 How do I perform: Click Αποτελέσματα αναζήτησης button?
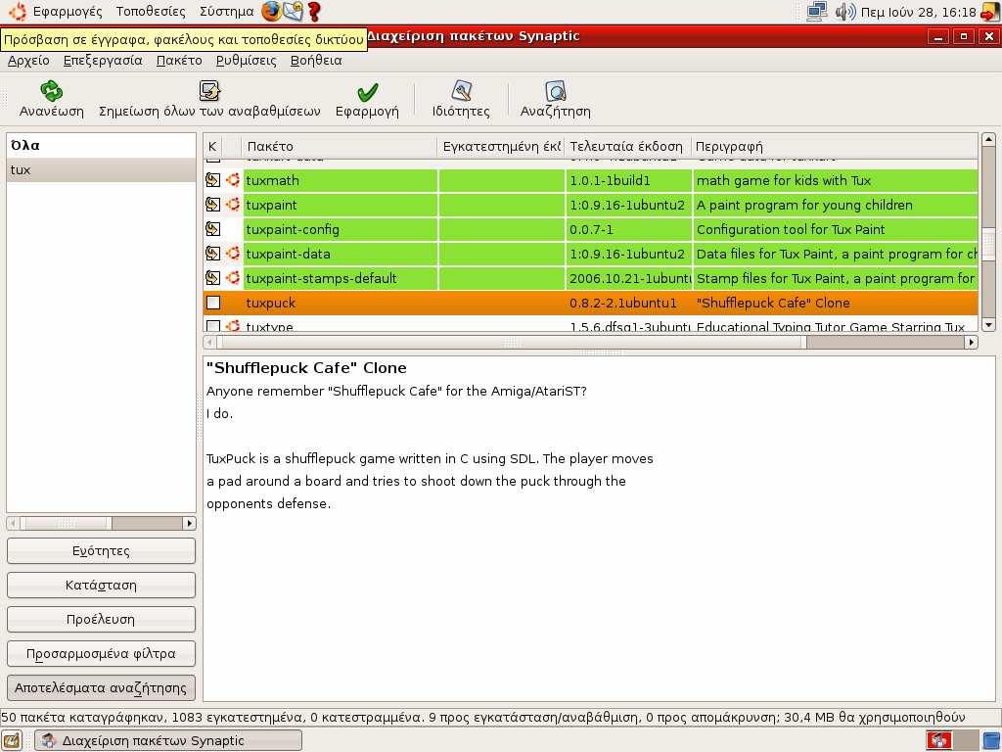click(101, 688)
